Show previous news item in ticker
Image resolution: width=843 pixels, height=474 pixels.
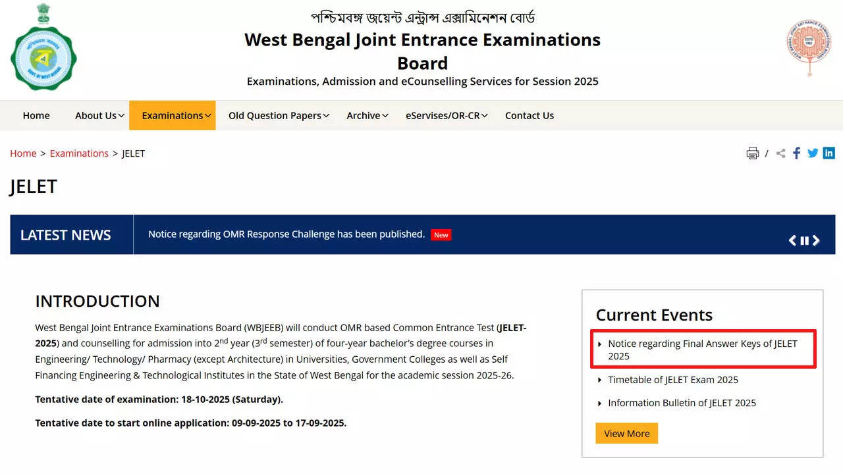pos(792,240)
